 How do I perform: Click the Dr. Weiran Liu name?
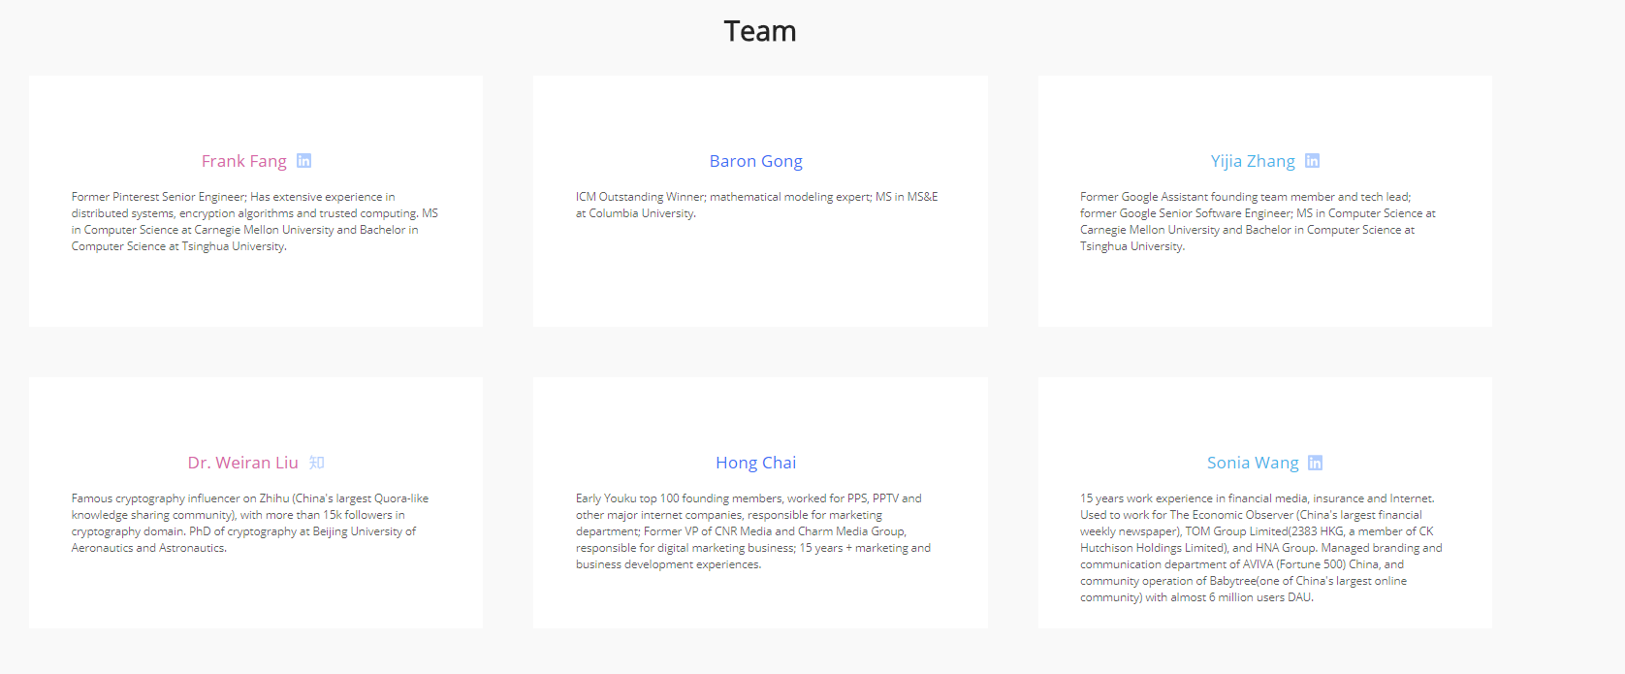tap(243, 463)
